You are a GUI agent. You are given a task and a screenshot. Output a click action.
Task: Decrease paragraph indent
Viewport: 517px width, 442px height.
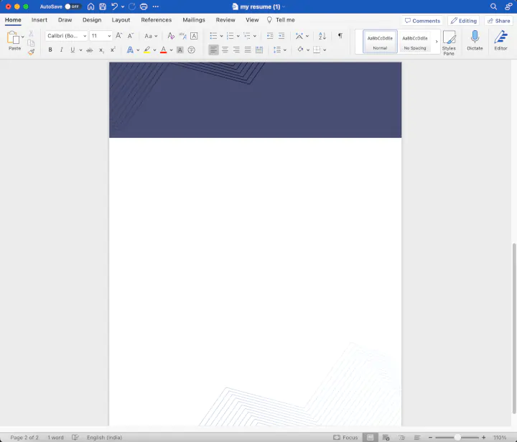pos(270,36)
